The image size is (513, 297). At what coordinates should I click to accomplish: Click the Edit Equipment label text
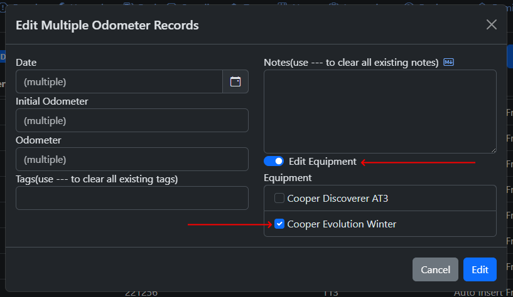coord(323,161)
